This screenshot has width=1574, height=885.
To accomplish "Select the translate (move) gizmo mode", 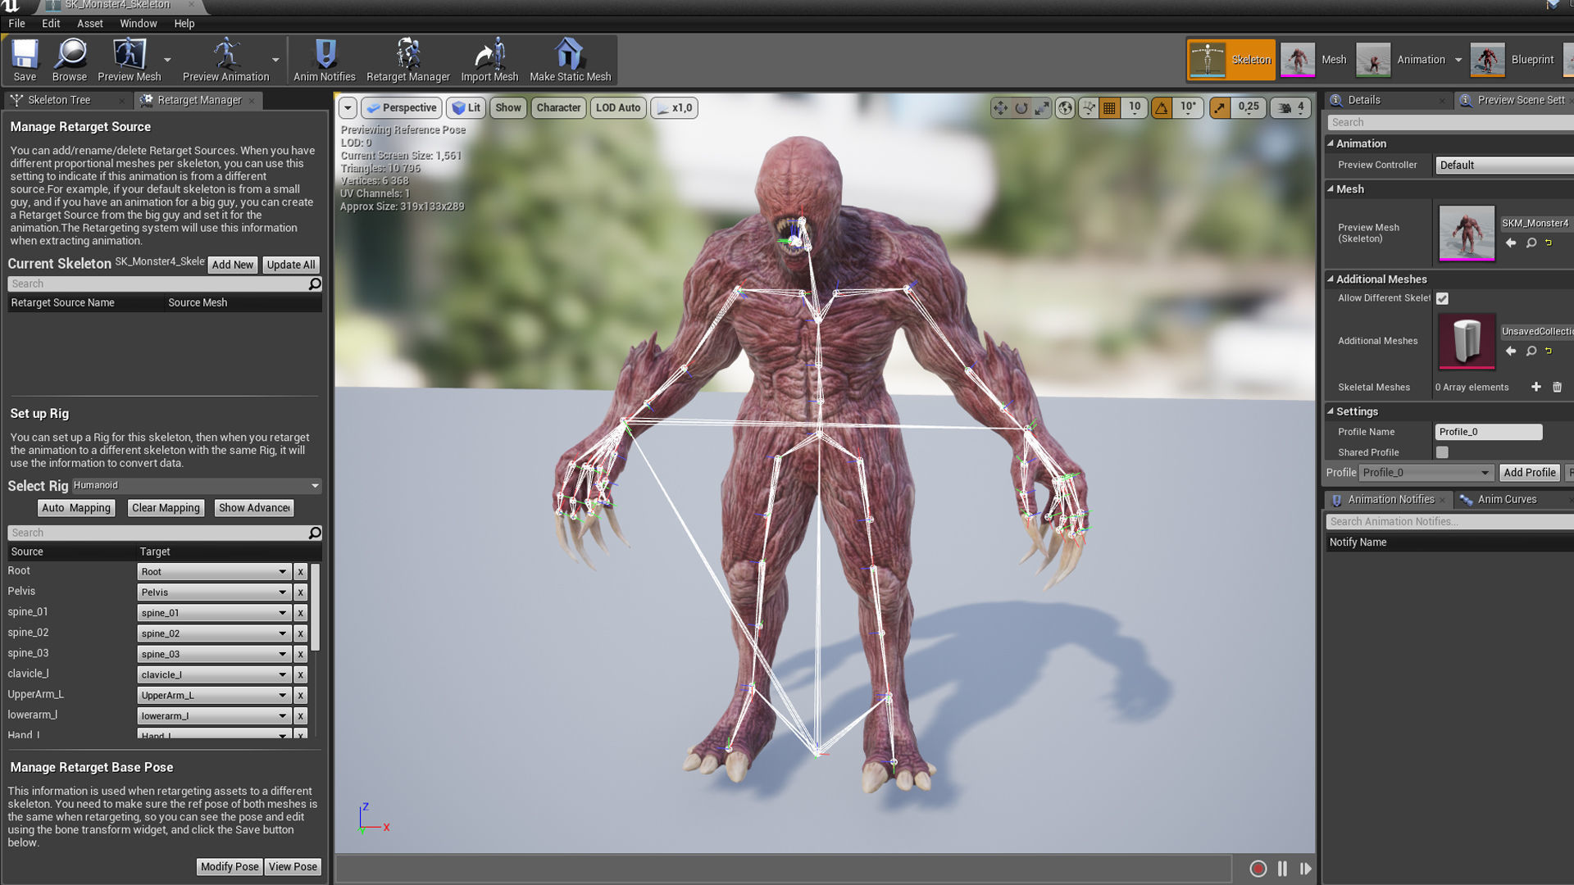I will coord(1000,107).
